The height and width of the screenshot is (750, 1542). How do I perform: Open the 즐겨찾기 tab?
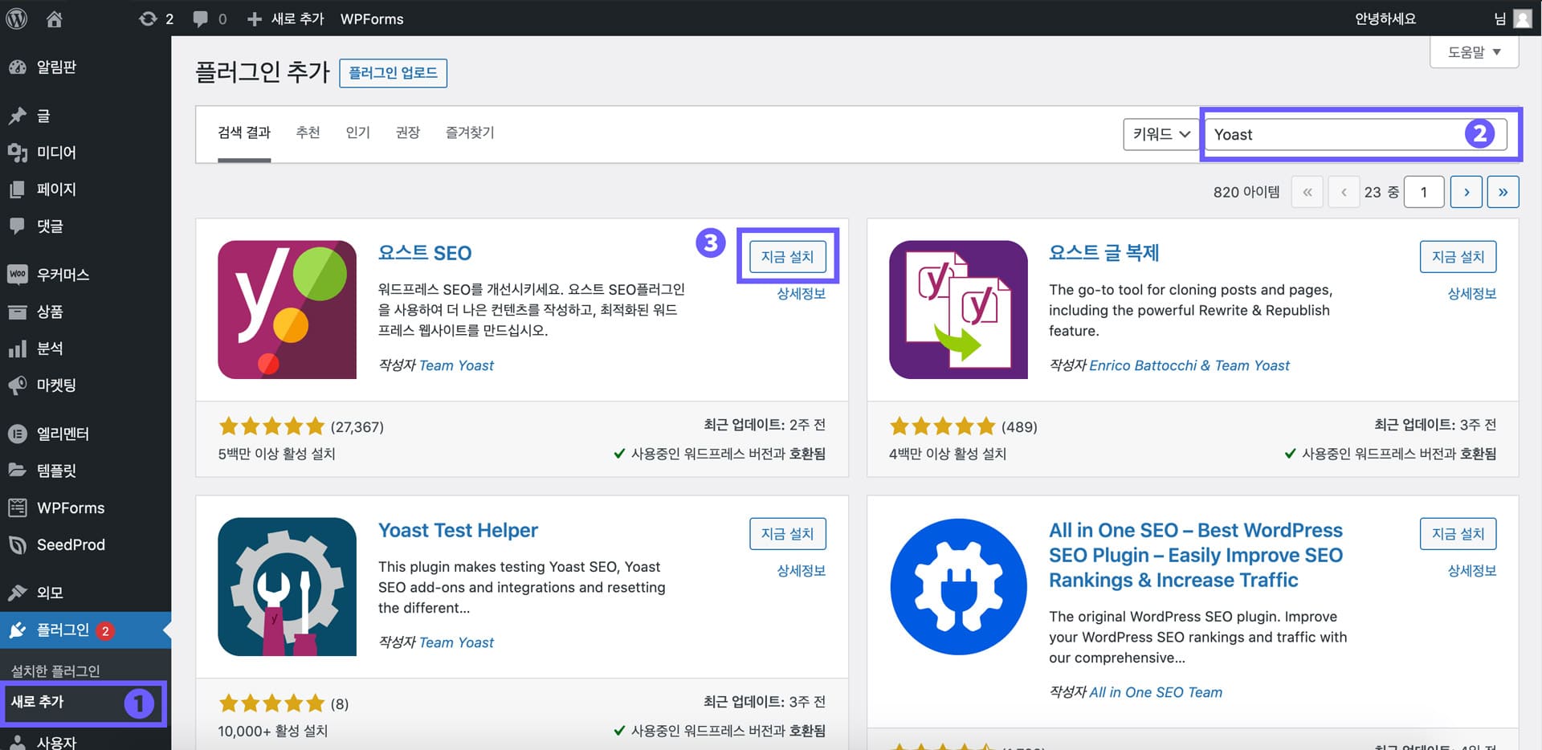469,132
